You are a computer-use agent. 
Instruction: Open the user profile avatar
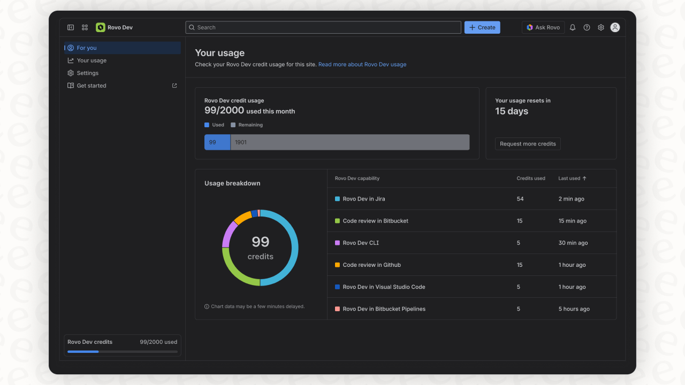(x=615, y=27)
